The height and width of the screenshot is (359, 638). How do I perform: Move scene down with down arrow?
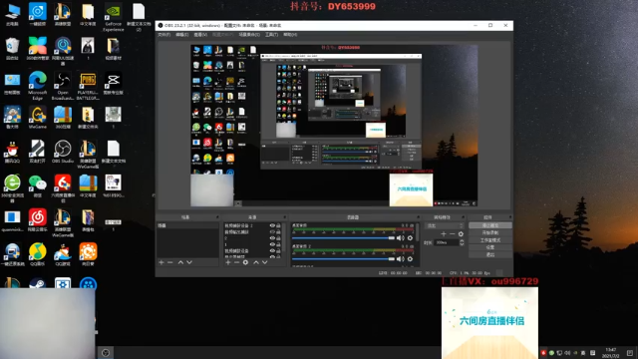click(189, 262)
